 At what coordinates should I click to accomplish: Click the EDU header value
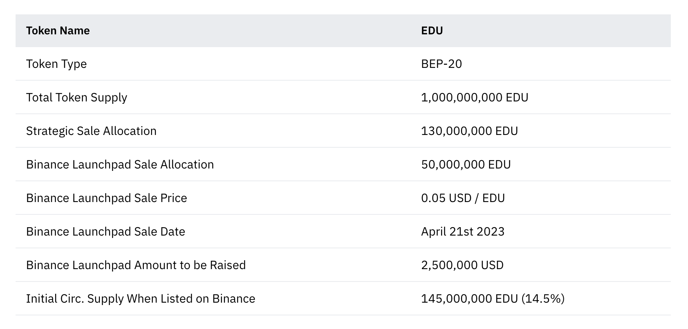tap(432, 31)
